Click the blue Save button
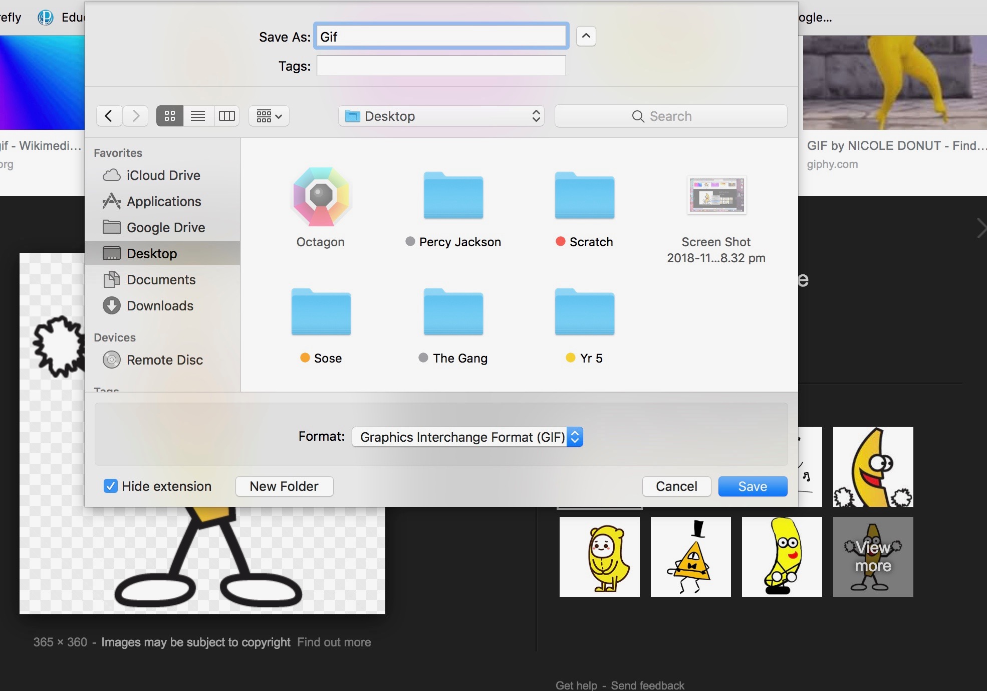The height and width of the screenshot is (691, 987). click(x=753, y=486)
